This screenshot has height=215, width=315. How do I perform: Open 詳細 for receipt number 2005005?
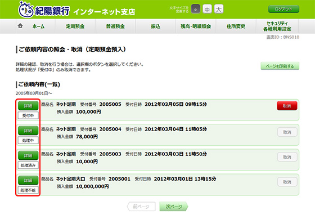coord(28,106)
